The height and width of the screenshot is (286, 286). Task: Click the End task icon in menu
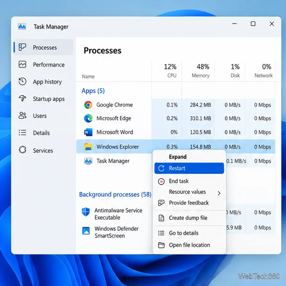[x=161, y=181]
